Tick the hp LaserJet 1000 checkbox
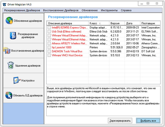Image resolution: width=165 pixels, height=127 pixels. click(49, 47)
